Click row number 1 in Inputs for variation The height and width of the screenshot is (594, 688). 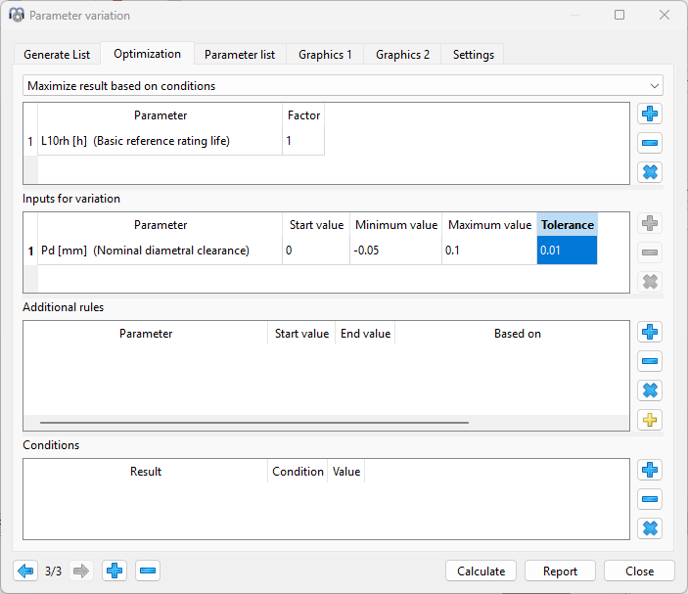pyautogui.click(x=30, y=251)
